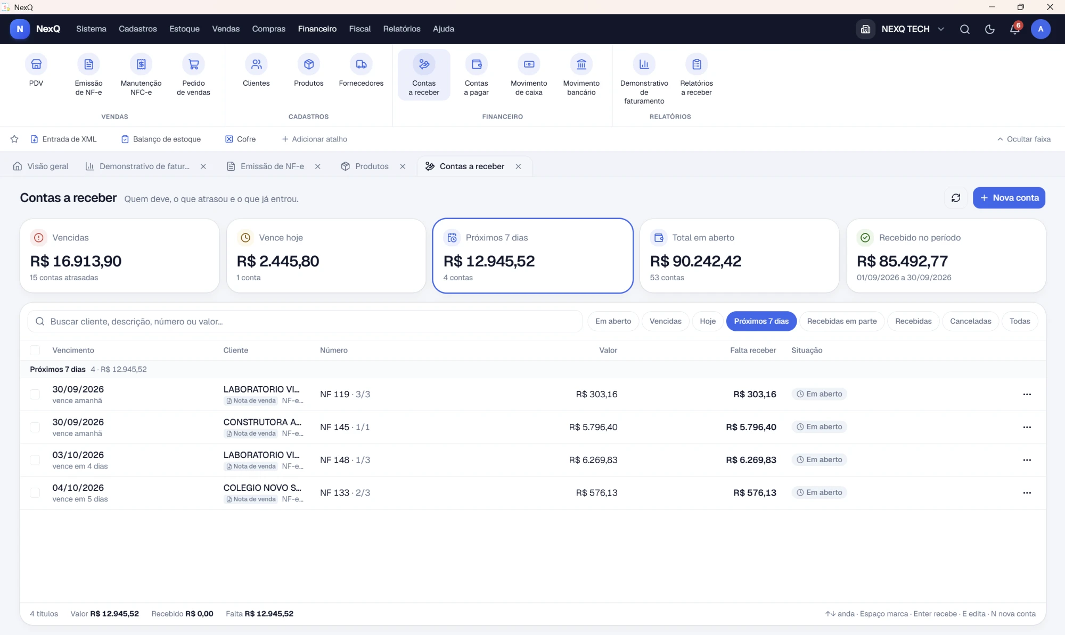Open row actions menu for NF 119

[1027, 395]
